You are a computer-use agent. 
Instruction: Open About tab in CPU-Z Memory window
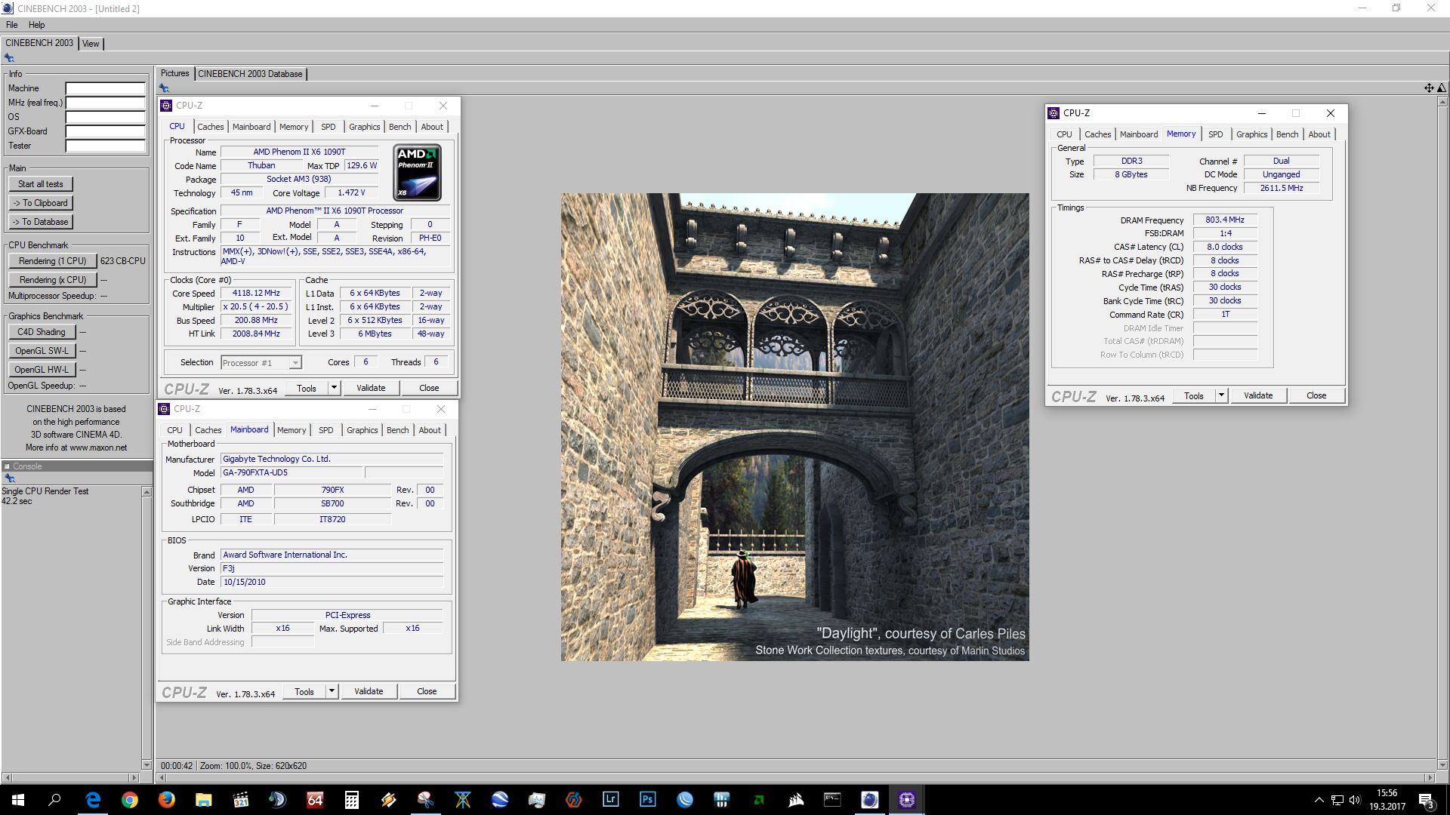[x=1319, y=134]
